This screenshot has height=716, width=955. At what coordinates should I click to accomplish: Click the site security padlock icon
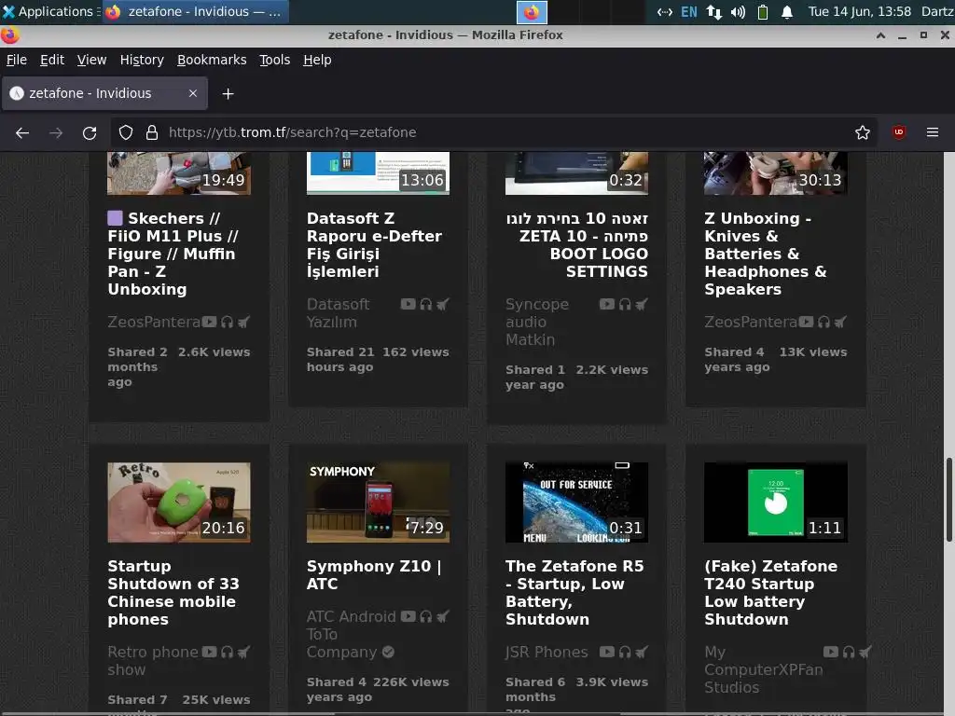tap(152, 132)
